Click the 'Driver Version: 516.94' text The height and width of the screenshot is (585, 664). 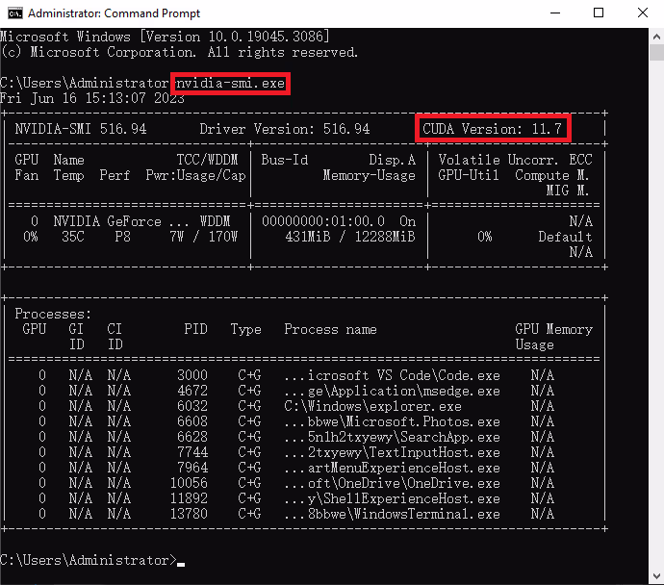coord(285,129)
